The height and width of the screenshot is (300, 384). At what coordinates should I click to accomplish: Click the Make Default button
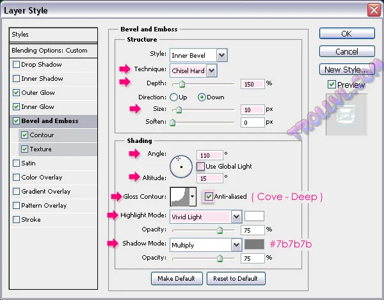pos(177,278)
